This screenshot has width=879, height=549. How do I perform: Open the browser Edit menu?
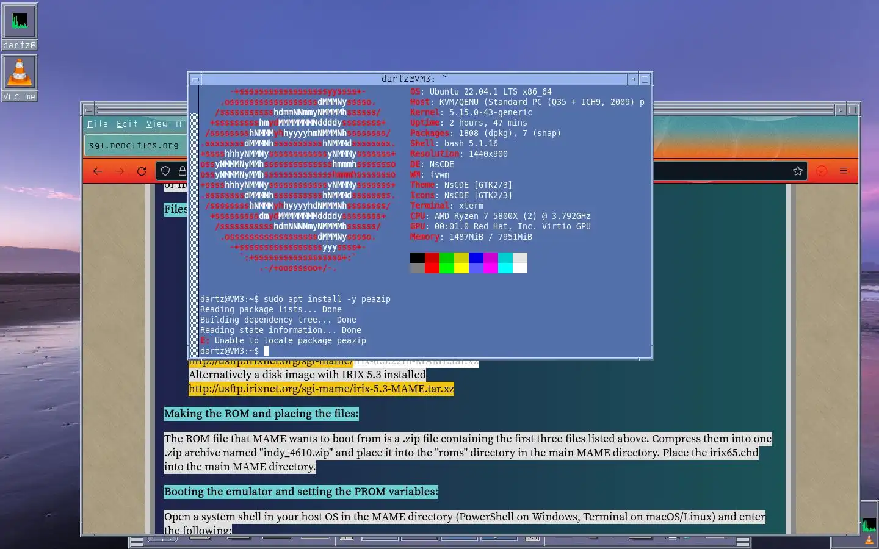(127, 124)
